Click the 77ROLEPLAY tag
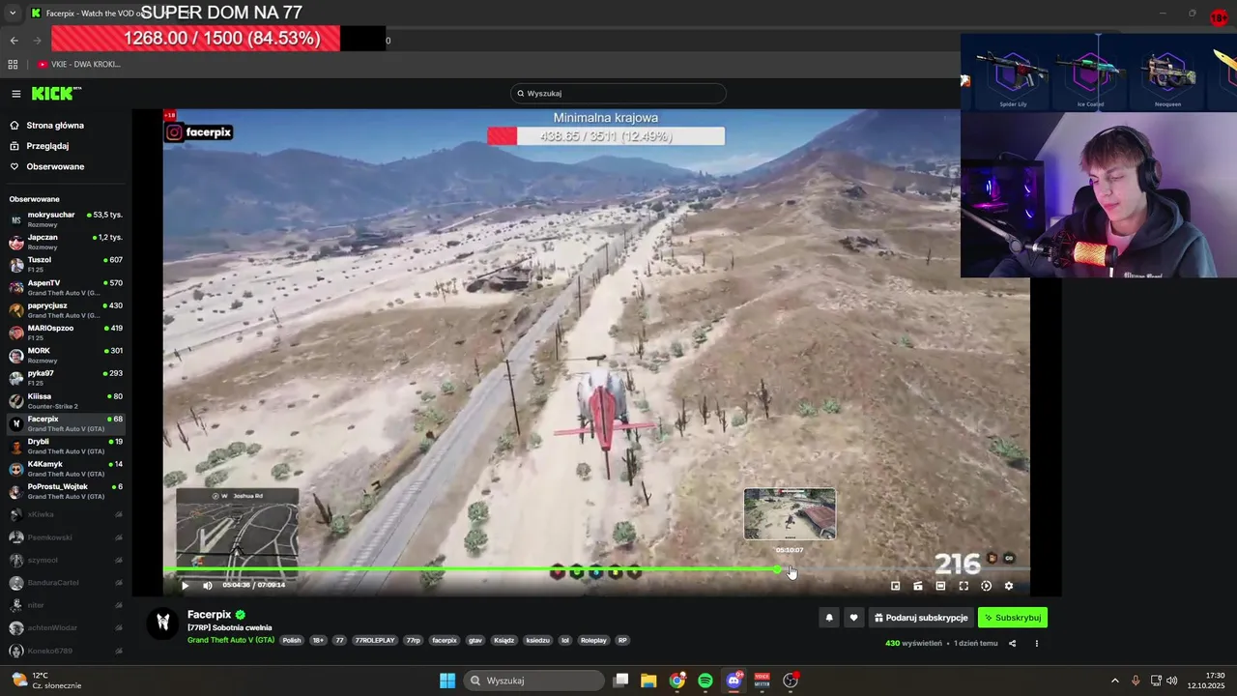 375,640
